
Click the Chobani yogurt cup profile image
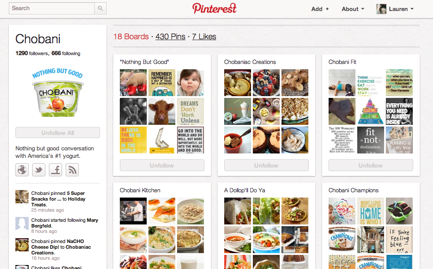(58, 92)
